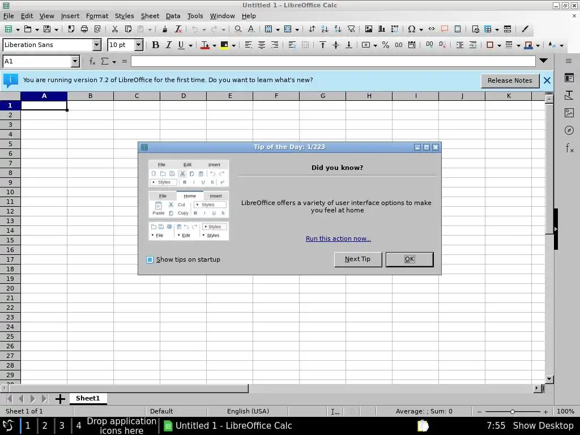
Task: Open Underline style dropdown arrow
Action: click(x=190, y=45)
